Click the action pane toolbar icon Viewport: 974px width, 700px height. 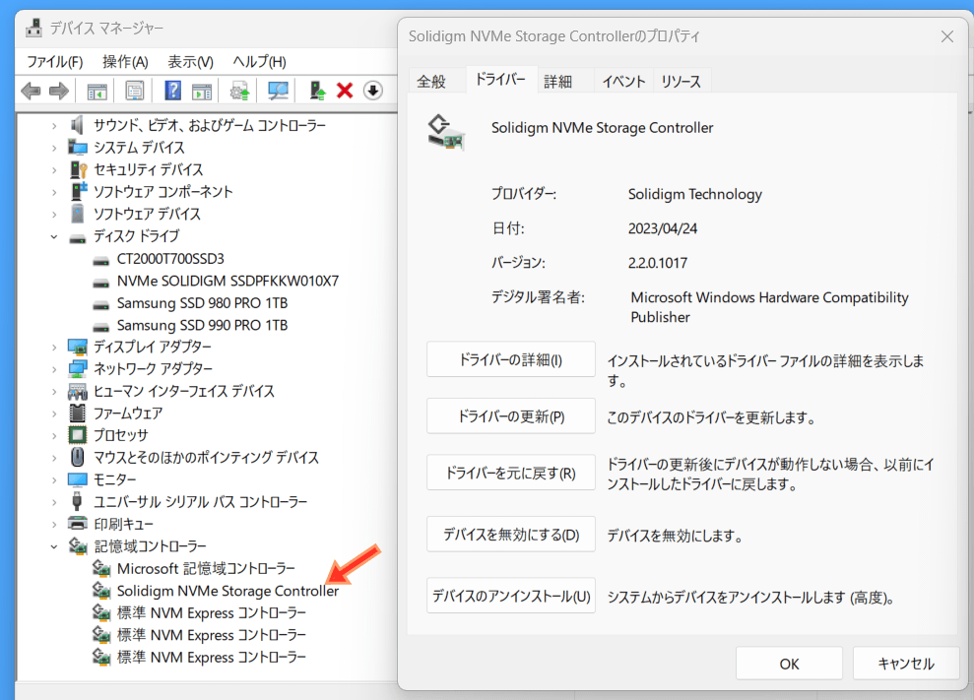202,92
